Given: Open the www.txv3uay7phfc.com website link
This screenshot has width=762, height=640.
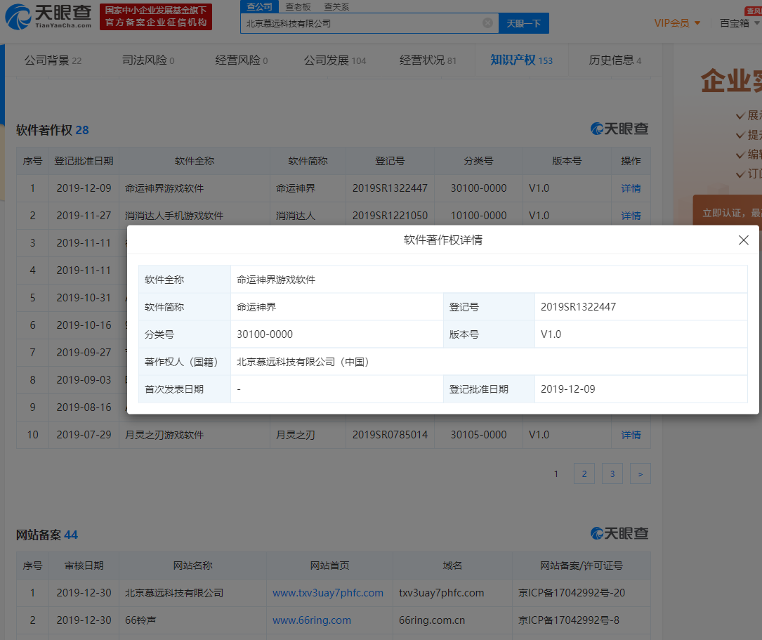Looking at the screenshot, I should [328, 593].
